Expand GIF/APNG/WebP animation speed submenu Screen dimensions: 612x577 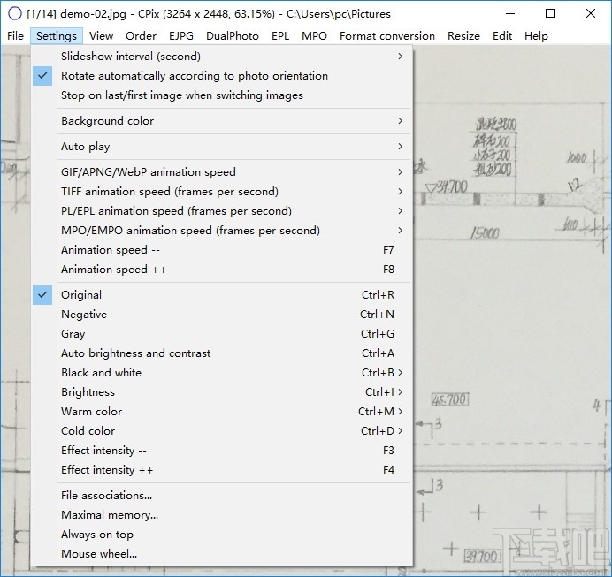(x=148, y=172)
